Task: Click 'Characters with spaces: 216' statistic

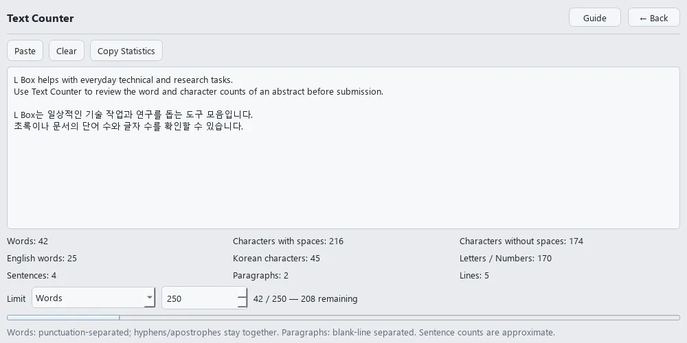Action: pyautogui.click(x=289, y=241)
